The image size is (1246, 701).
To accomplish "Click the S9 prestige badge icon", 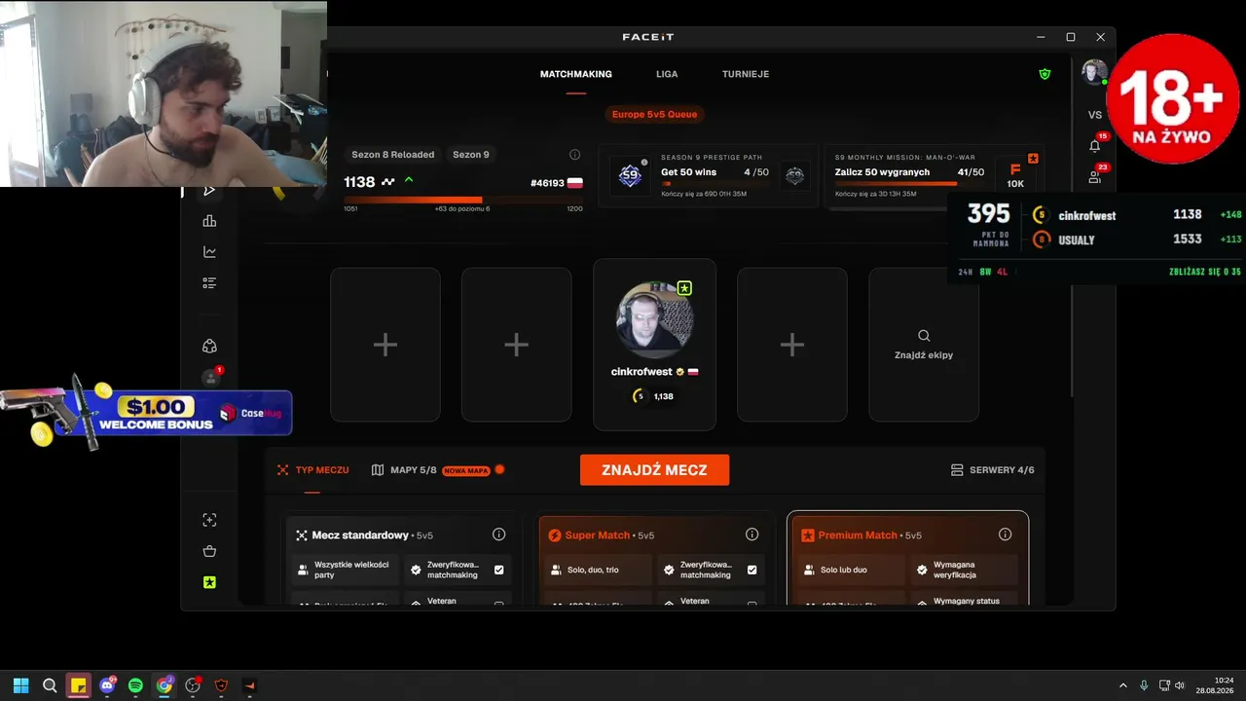I will click(x=630, y=175).
